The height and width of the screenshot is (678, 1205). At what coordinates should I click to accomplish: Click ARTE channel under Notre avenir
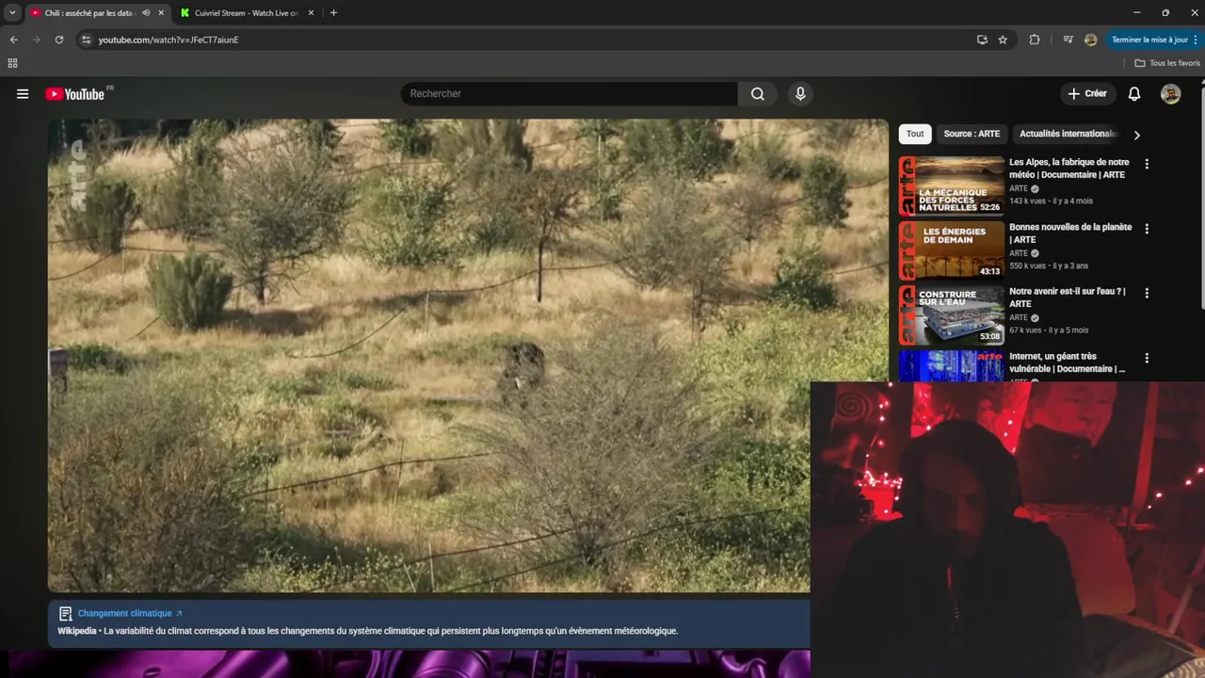point(1019,317)
